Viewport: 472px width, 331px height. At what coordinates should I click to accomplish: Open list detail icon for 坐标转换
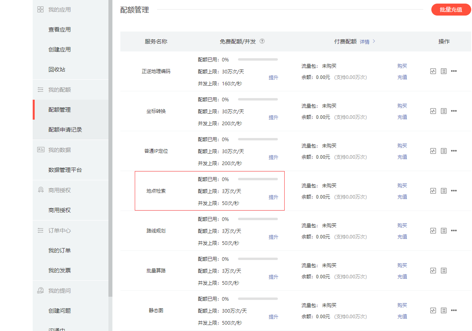[443, 111]
